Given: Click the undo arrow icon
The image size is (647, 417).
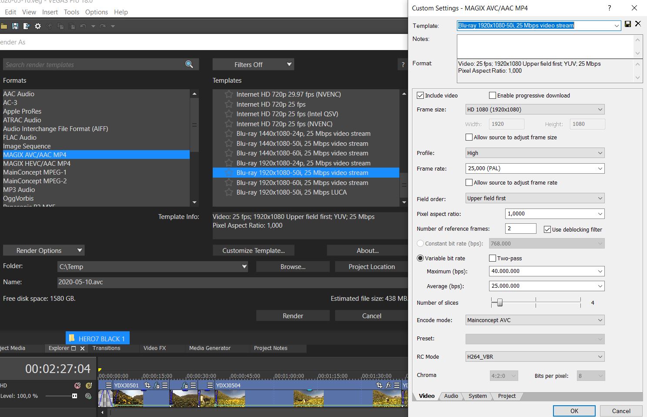Looking at the screenshot, I should [x=83, y=26].
